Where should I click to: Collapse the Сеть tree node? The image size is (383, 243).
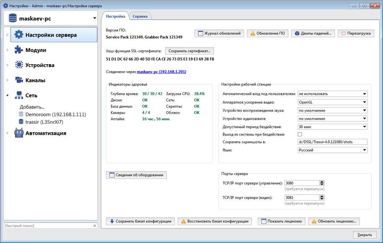[x=7, y=95]
